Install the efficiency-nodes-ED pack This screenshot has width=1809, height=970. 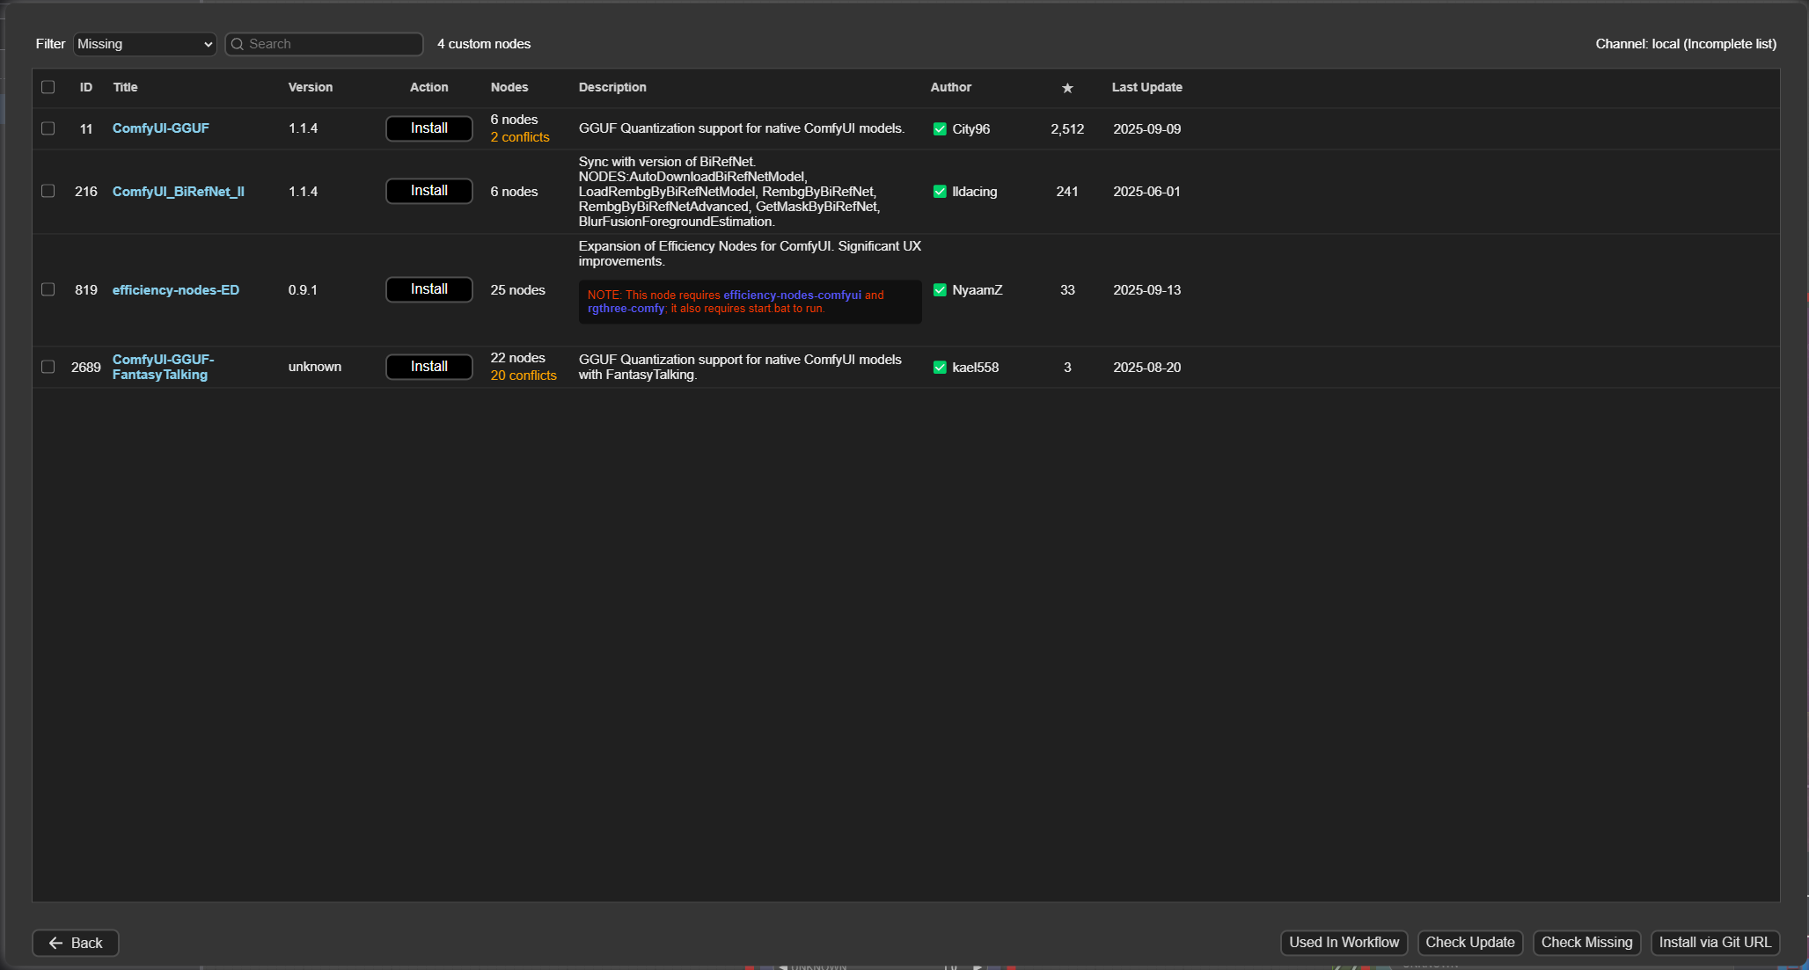click(x=429, y=289)
